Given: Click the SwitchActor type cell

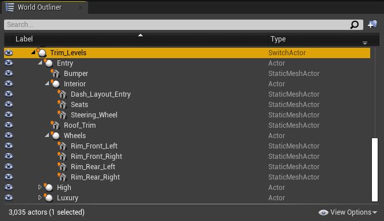Looking at the screenshot, I should 287,53.
